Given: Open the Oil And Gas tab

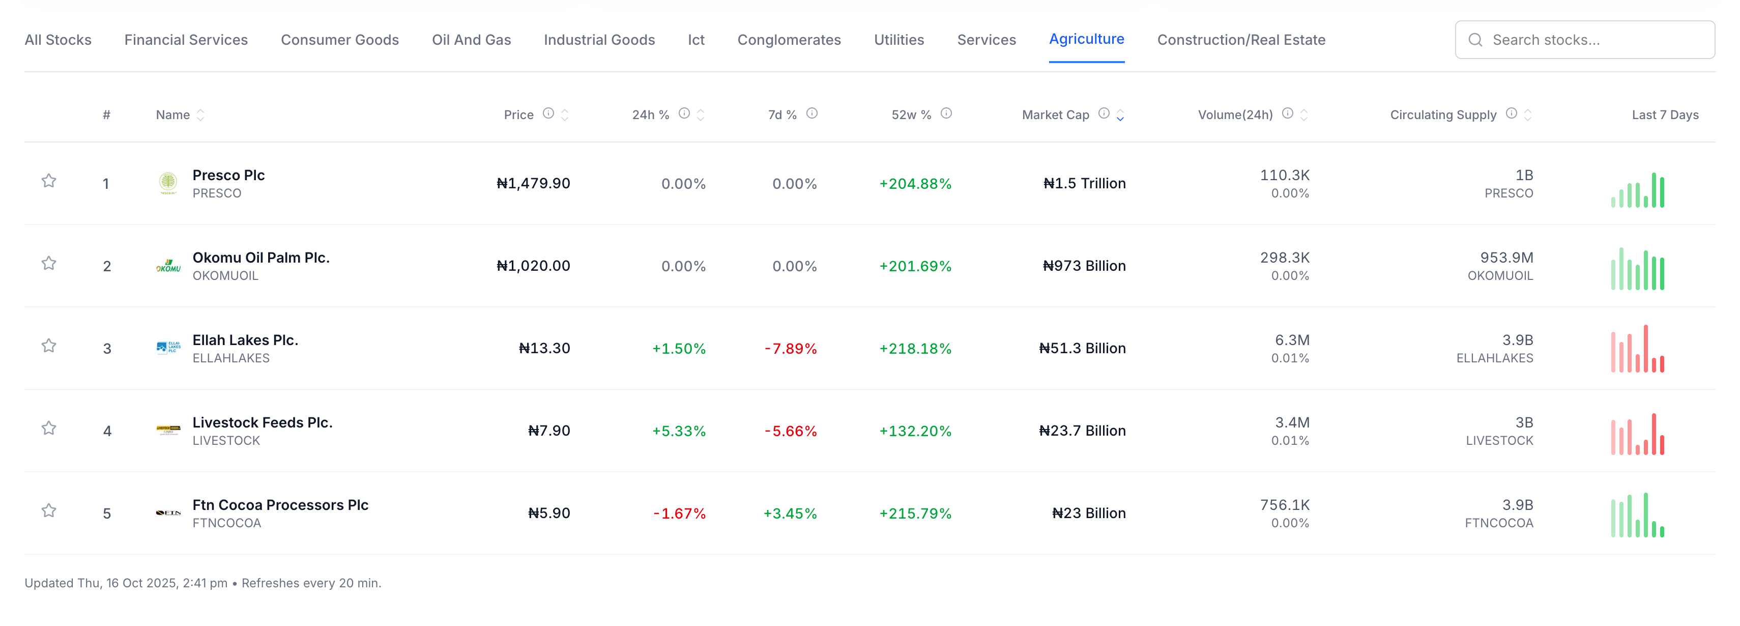Looking at the screenshot, I should [x=471, y=40].
